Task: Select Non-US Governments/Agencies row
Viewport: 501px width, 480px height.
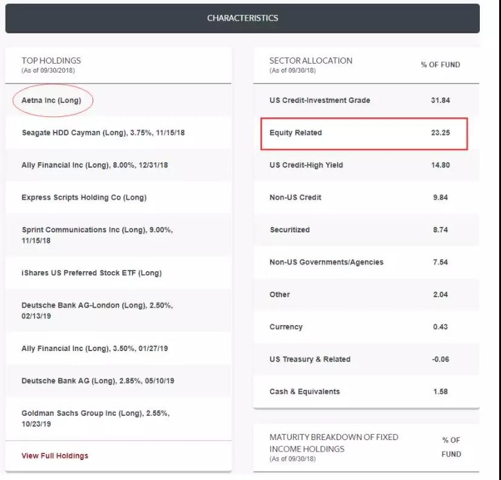Action: click(x=326, y=262)
